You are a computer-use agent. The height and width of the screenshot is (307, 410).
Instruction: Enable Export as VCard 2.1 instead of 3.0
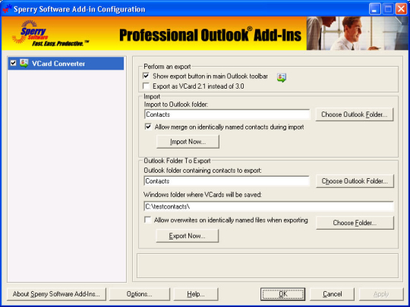click(147, 86)
